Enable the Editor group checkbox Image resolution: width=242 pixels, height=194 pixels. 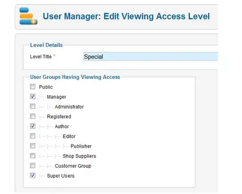pyautogui.click(x=33, y=136)
